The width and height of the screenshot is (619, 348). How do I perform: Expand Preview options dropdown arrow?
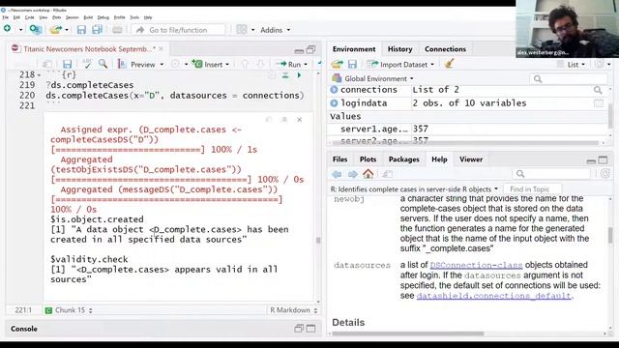pyautogui.click(x=162, y=65)
